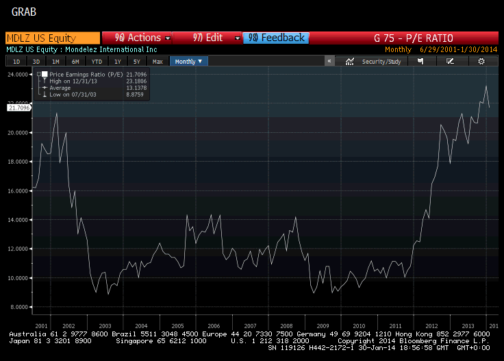Click the Low marker icon in legend
The height and width of the screenshot is (361, 504).
point(45,94)
